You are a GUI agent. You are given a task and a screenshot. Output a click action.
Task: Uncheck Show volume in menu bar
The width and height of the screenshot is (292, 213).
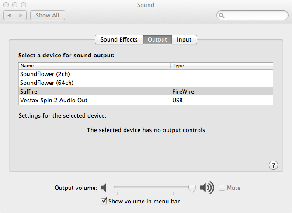click(104, 201)
